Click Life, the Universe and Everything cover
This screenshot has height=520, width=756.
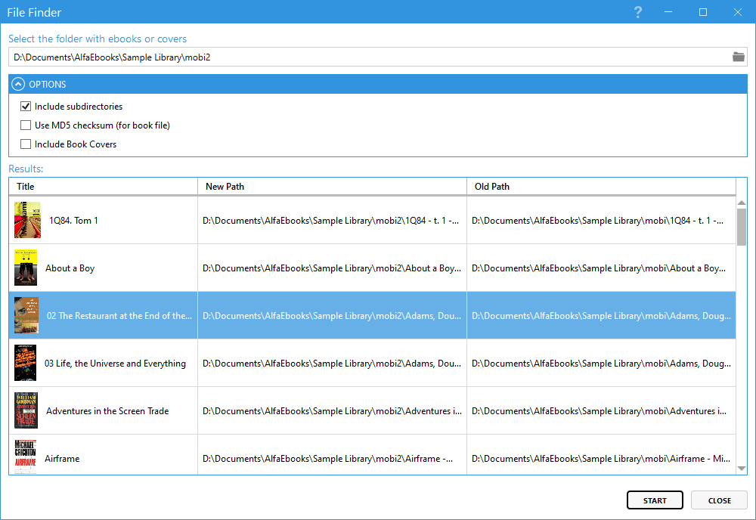[x=26, y=363]
